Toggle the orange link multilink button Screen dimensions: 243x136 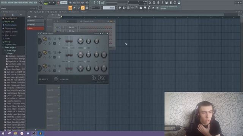pos(83,8)
